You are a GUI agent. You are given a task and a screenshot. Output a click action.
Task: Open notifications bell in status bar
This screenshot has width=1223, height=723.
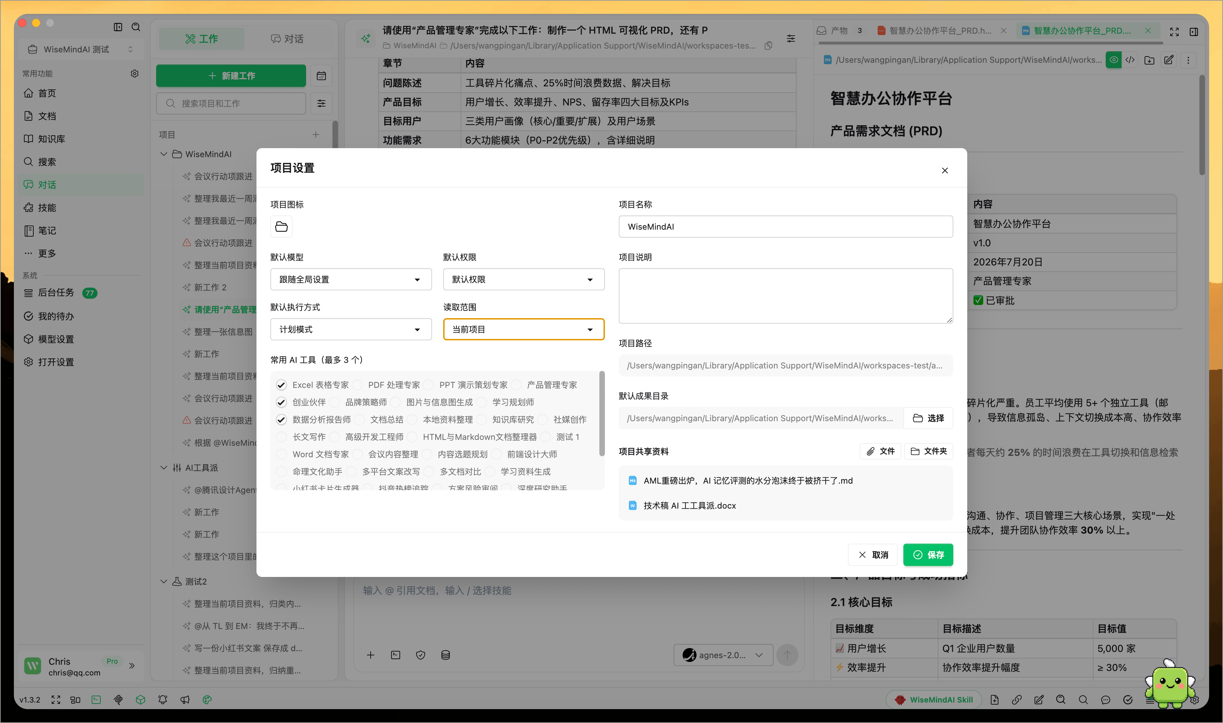[x=163, y=700]
